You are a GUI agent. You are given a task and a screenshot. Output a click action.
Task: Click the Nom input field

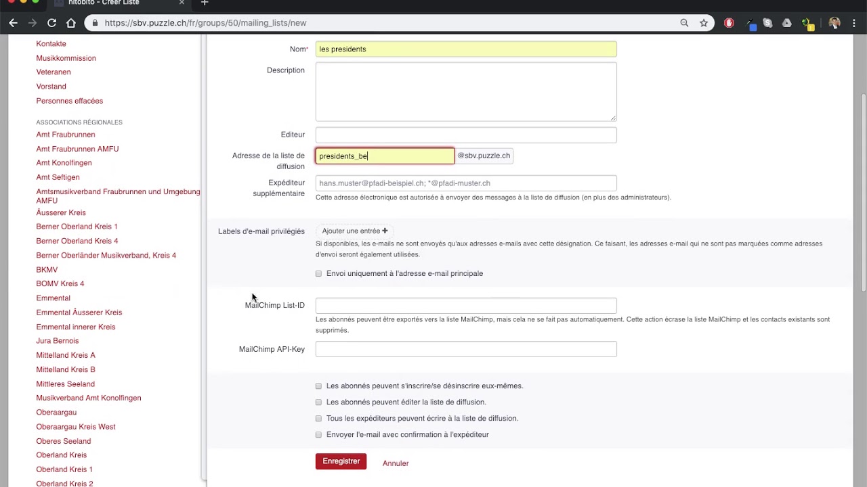466,49
